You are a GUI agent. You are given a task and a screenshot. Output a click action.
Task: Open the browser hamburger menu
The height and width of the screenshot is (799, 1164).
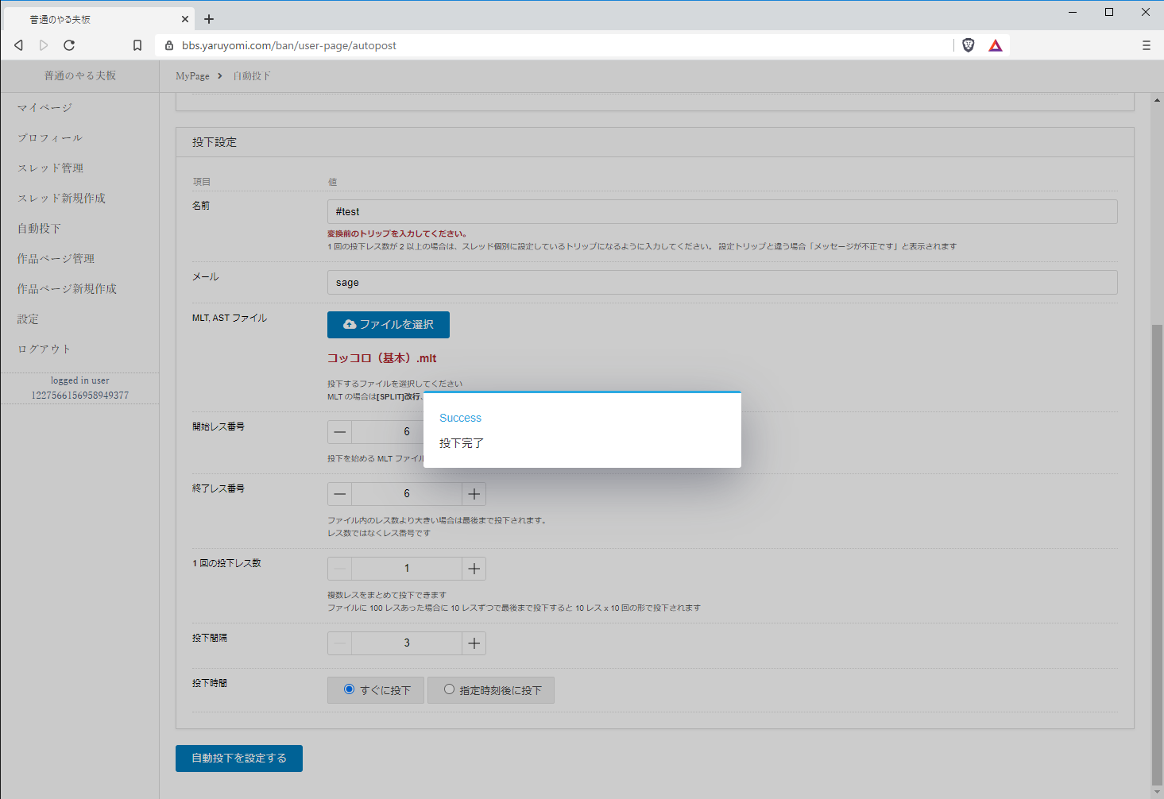(x=1146, y=45)
